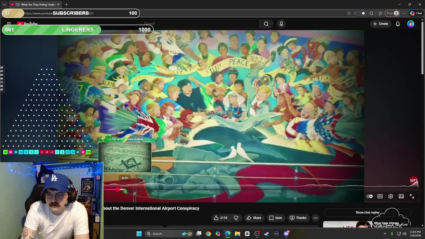The width and height of the screenshot is (425, 239).
Task: Go to YouTube home via logo
Action: tap(27, 24)
